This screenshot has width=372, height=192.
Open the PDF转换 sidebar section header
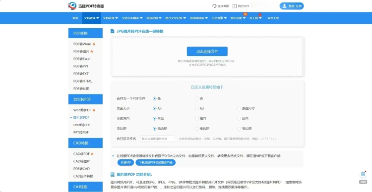click(x=85, y=33)
